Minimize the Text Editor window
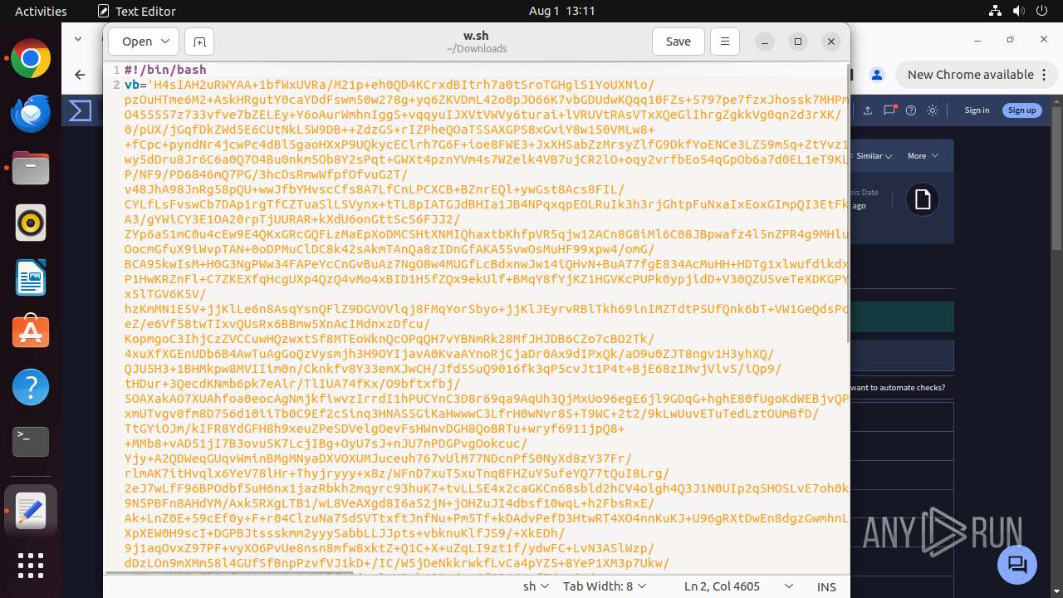1063x598 pixels. [x=764, y=42]
